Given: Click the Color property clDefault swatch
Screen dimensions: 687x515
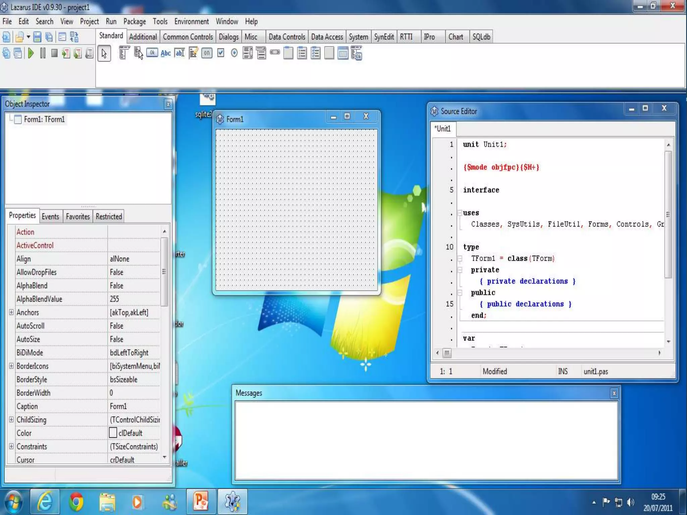Looking at the screenshot, I should [113, 433].
